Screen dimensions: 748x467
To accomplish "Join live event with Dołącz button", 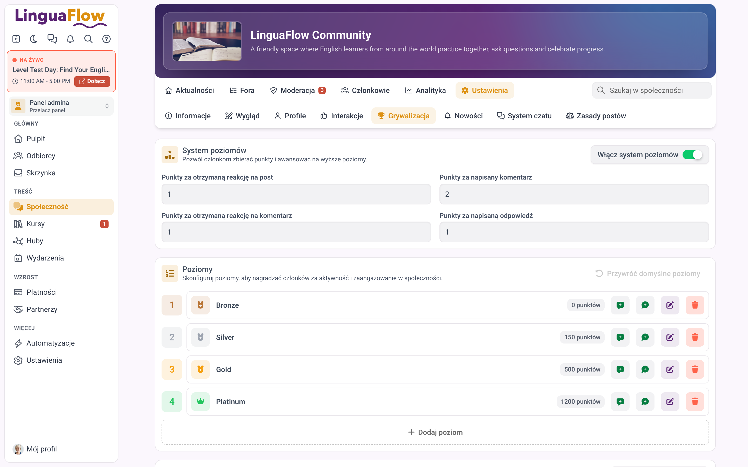I will (x=92, y=81).
